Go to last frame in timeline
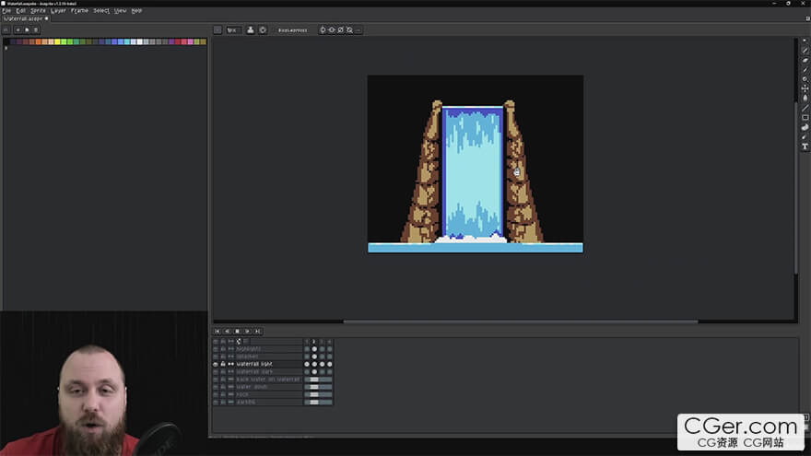This screenshot has height=456, width=811. coord(257,331)
